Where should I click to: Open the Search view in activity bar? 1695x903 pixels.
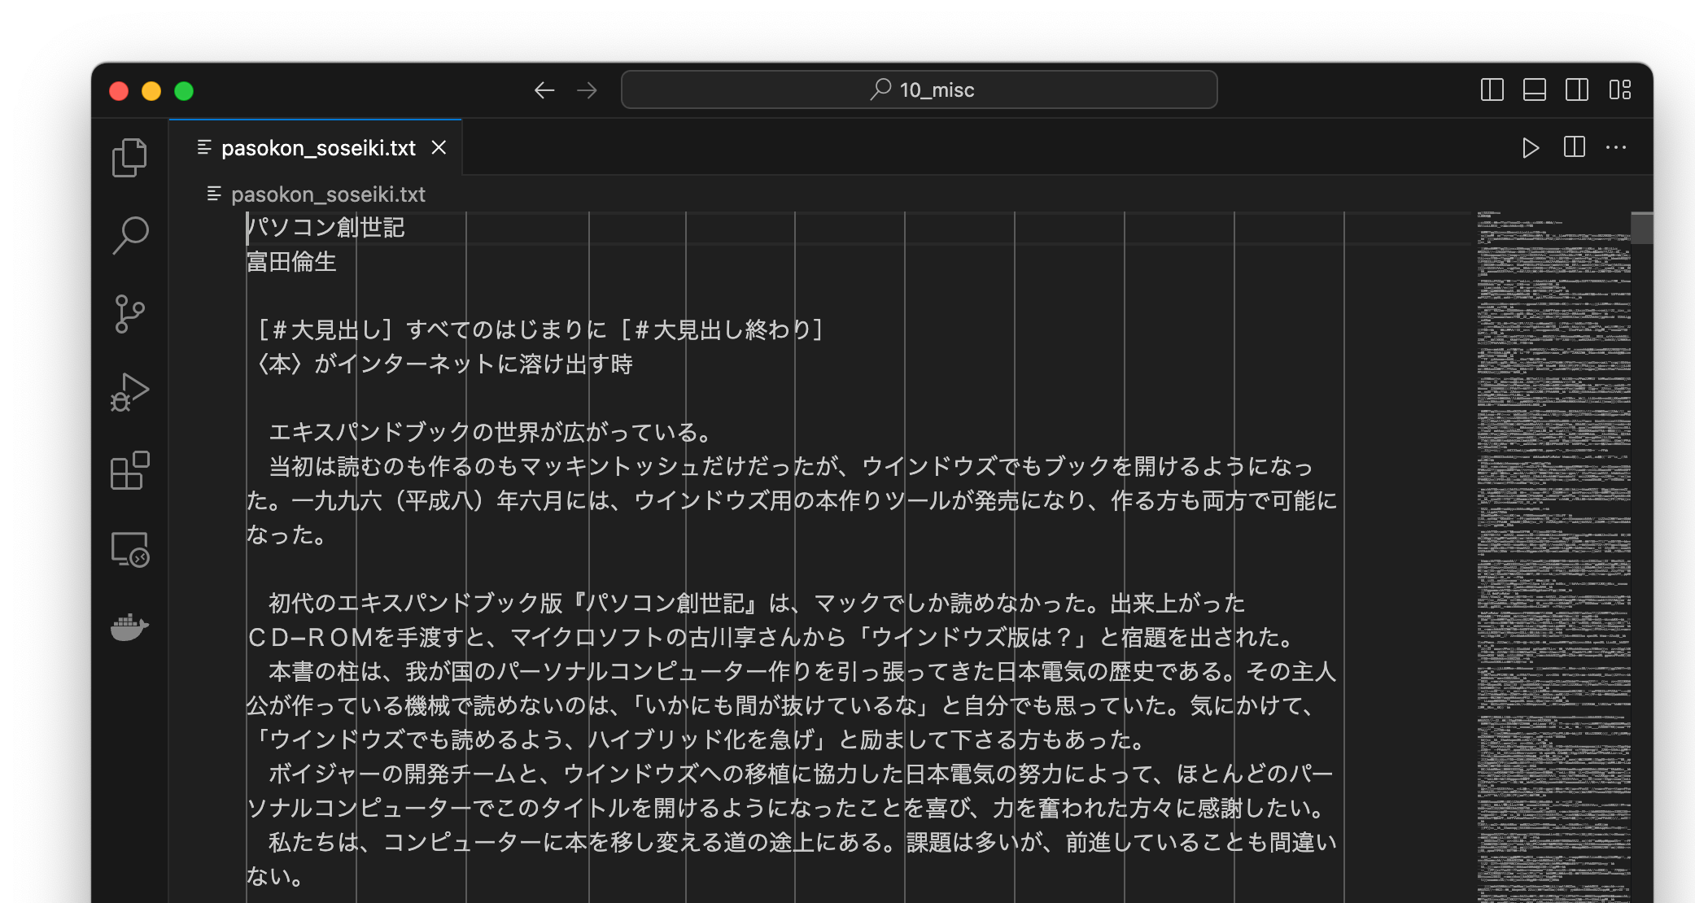(129, 236)
